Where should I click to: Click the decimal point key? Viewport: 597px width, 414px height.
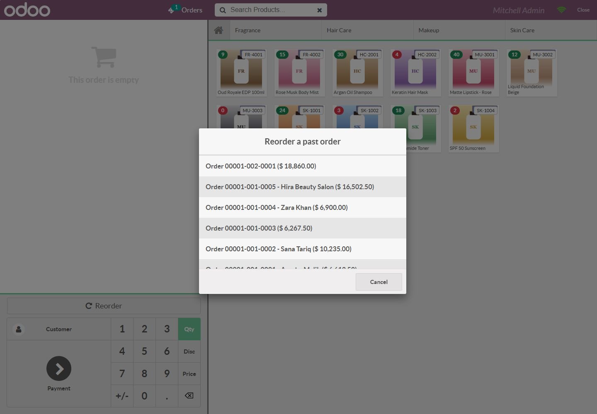click(167, 396)
